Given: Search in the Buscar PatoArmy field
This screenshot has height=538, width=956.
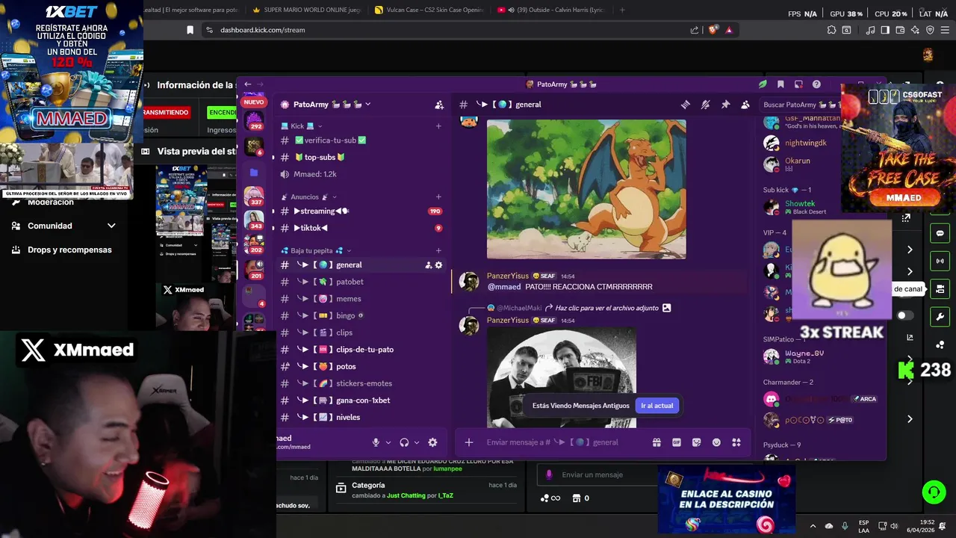Looking at the screenshot, I should point(799,105).
